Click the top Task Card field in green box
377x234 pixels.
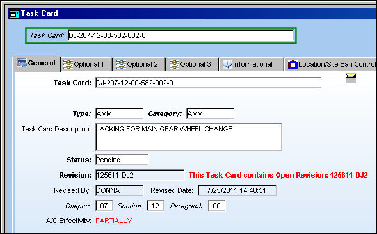tap(180, 35)
